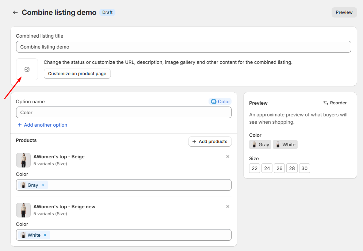This screenshot has height=251, width=363.
Task: Click the Add products button
Action: pyautogui.click(x=210, y=142)
